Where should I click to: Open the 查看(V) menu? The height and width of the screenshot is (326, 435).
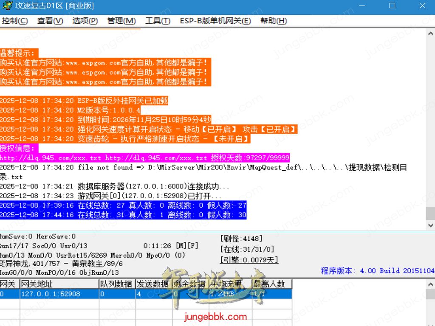50,21
